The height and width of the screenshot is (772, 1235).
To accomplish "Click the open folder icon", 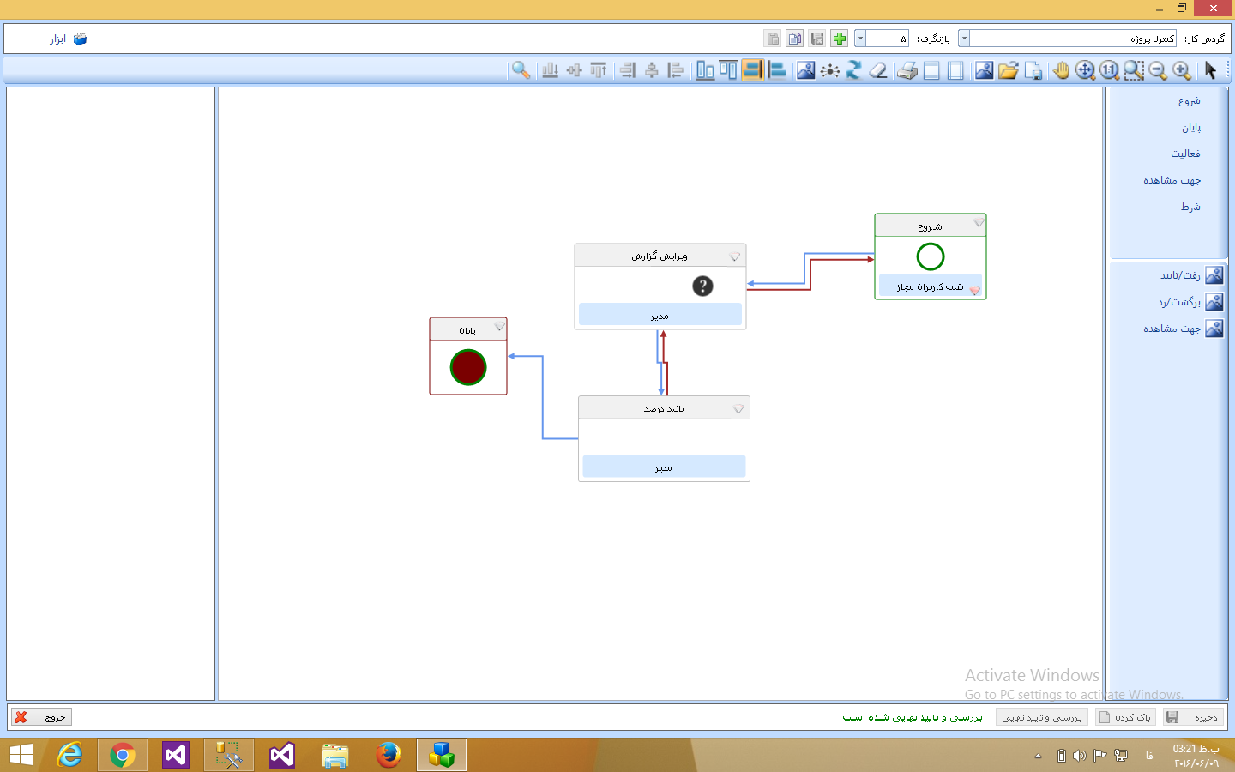I will (x=1009, y=70).
